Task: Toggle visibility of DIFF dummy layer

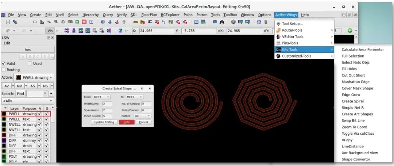Action: point(39,141)
